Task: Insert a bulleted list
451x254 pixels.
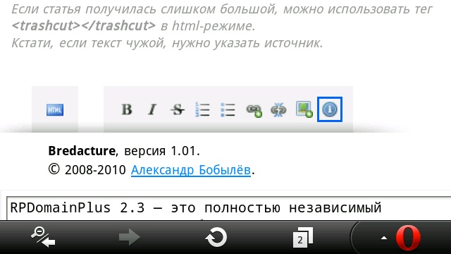Action: tap(228, 110)
